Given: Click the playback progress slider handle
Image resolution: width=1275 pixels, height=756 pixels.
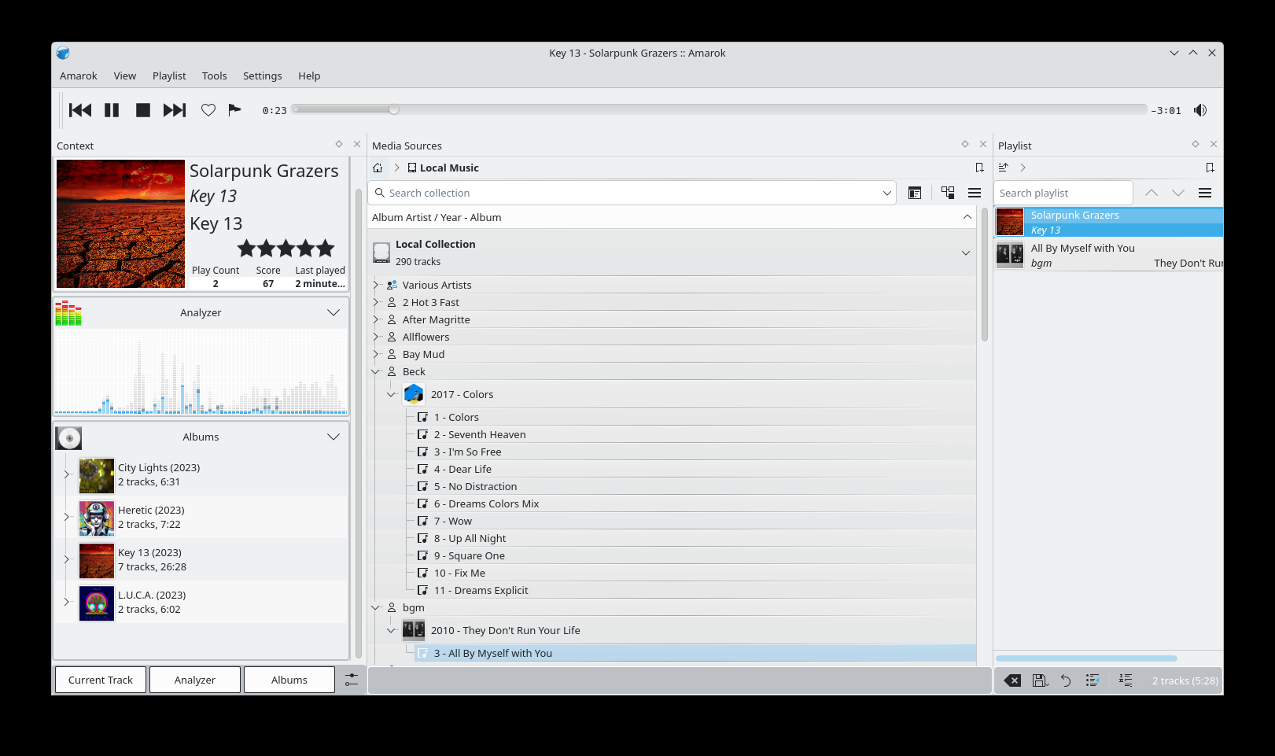Looking at the screenshot, I should pyautogui.click(x=394, y=109).
